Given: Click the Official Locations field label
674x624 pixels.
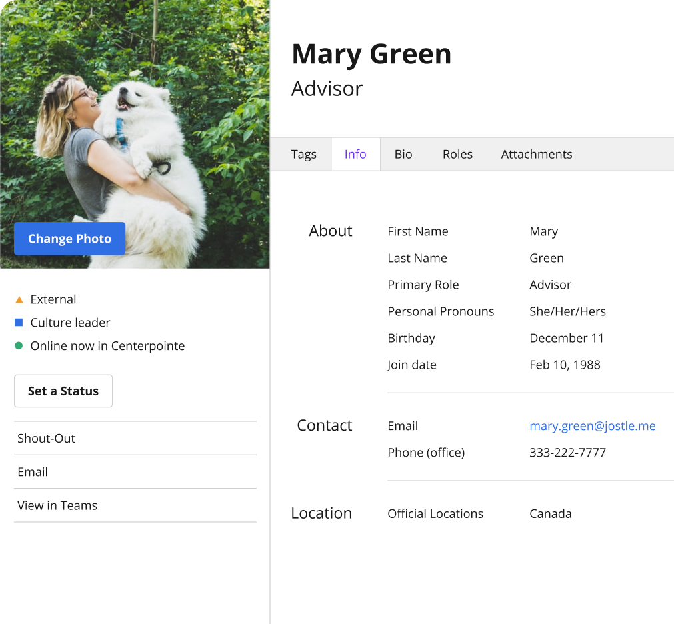Looking at the screenshot, I should pos(435,513).
